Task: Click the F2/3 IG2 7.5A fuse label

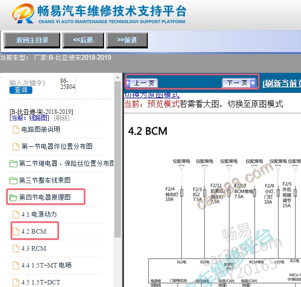Action: click(198, 194)
